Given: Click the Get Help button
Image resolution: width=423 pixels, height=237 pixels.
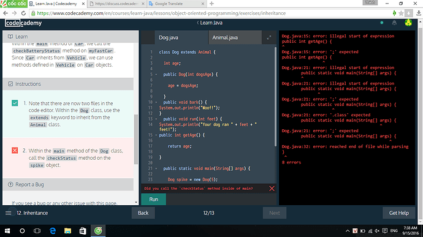Looking at the screenshot, I should [398, 213].
